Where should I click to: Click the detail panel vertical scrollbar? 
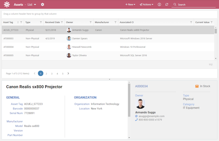click(129, 100)
